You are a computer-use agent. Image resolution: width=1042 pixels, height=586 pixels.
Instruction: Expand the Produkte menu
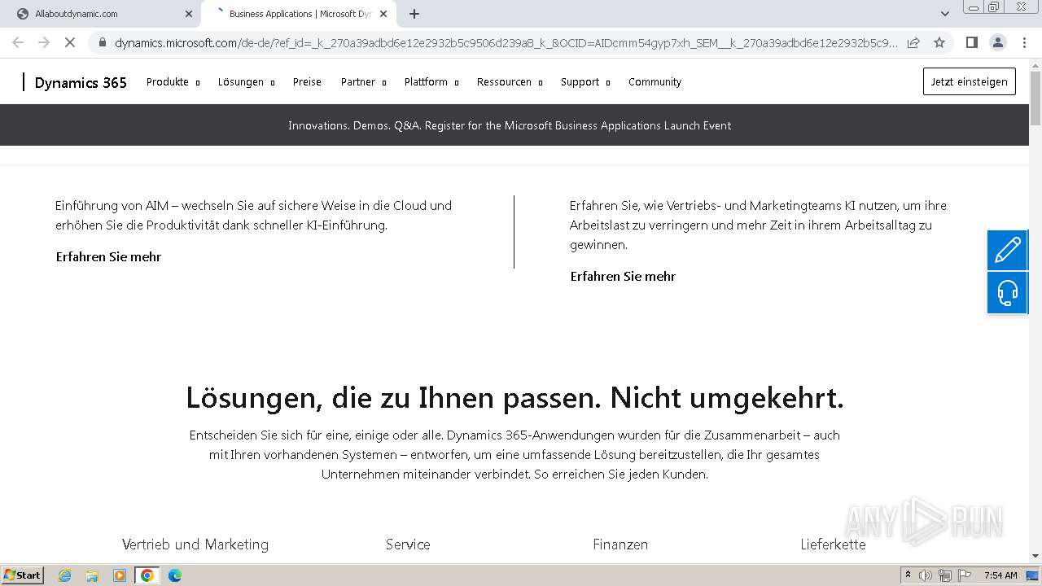point(173,82)
